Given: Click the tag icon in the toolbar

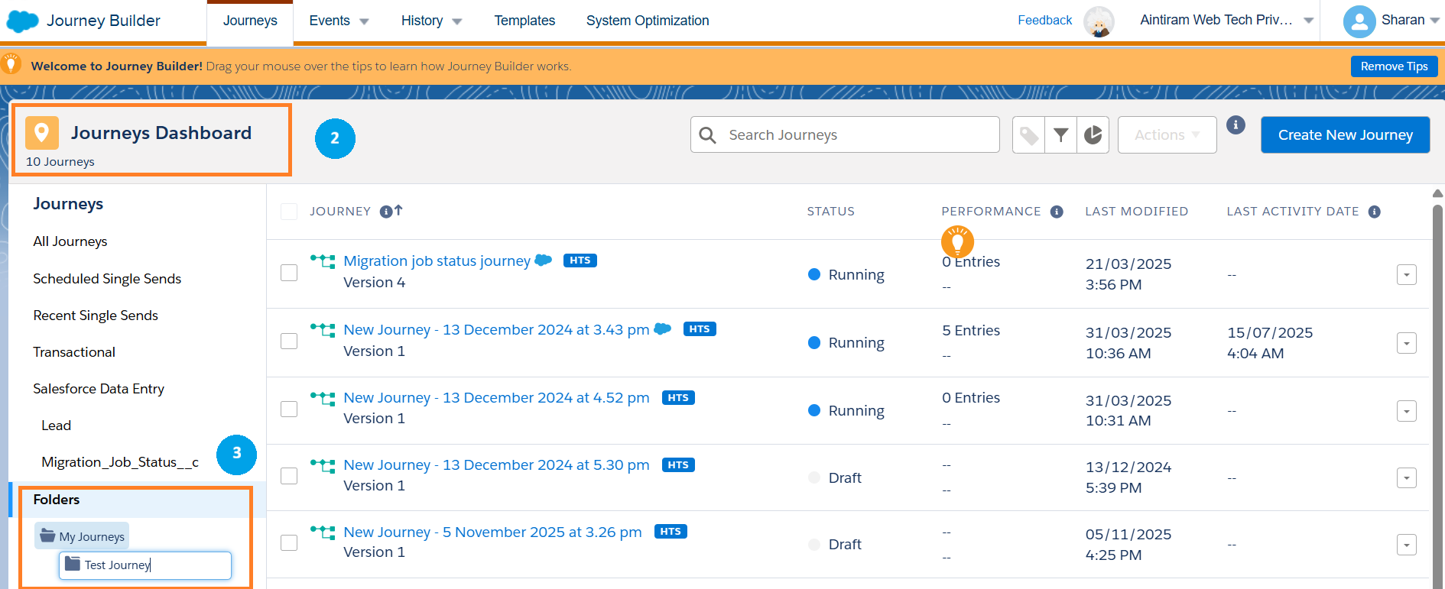Looking at the screenshot, I should pyautogui.click(x=1029, y=135).
